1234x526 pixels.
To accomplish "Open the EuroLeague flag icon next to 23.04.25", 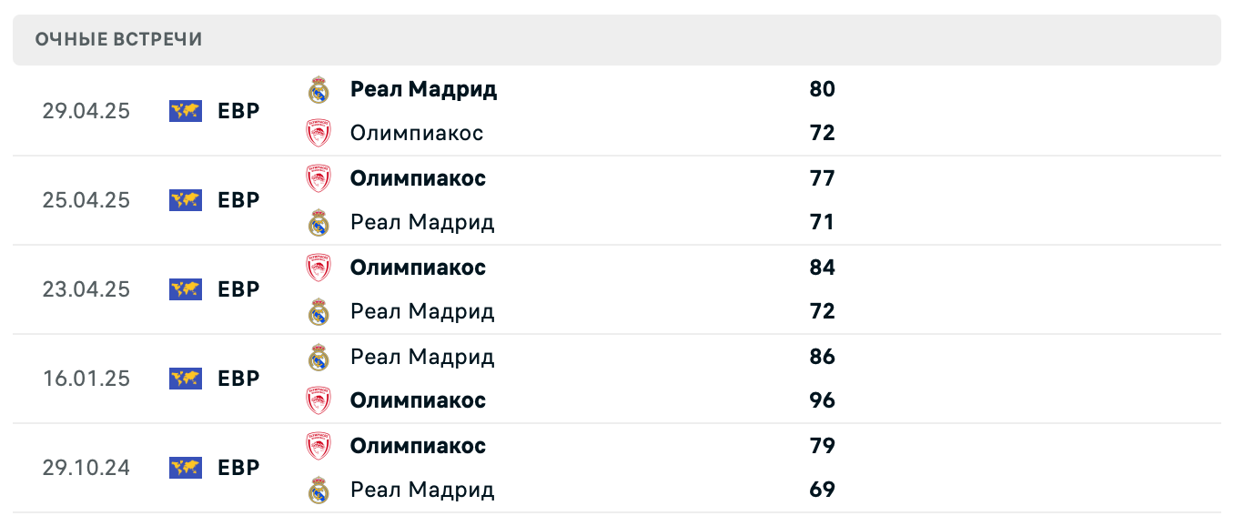I will click(185, 289).
